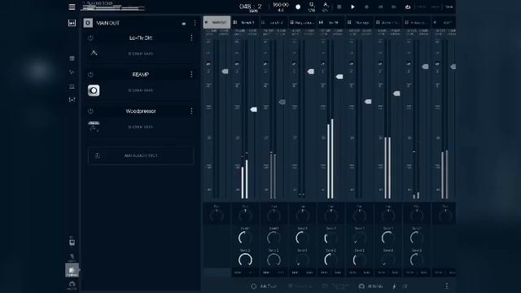Open the Lo-Fly Dirt plugin editor icon

pos(94,53)
